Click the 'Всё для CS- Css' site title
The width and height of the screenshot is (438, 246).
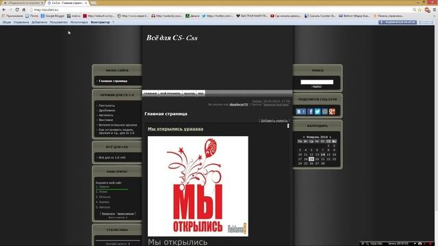coord(172,38)
